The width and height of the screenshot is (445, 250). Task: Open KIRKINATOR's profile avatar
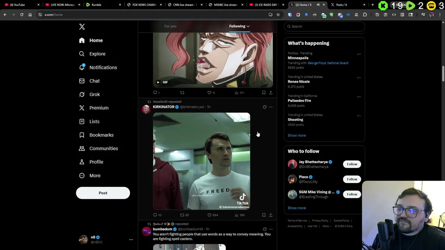[146, 109]
